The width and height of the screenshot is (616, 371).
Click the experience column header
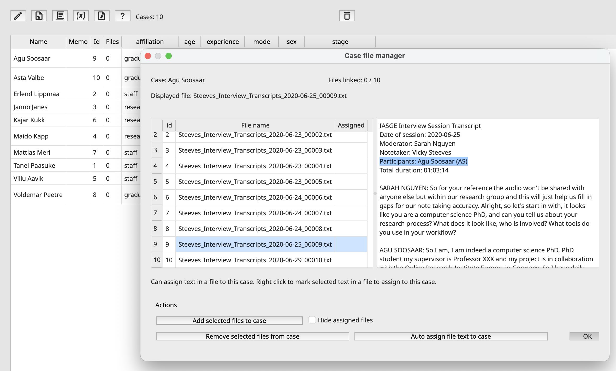[223, 42]
